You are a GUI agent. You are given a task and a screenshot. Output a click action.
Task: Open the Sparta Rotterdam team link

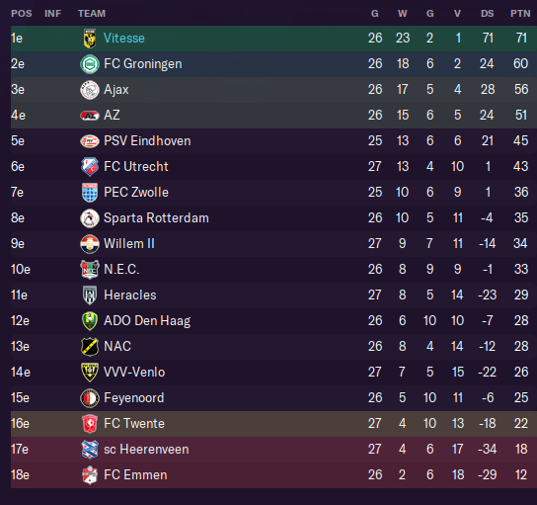[156, 218]
